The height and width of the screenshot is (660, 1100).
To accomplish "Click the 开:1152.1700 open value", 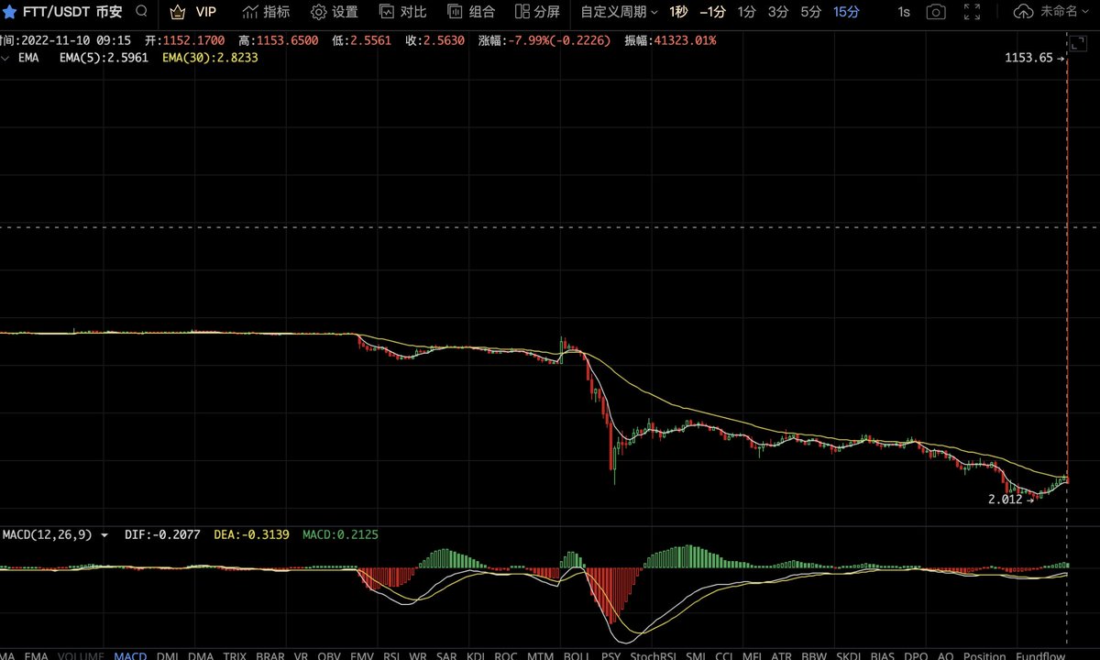I will [184, 41].
